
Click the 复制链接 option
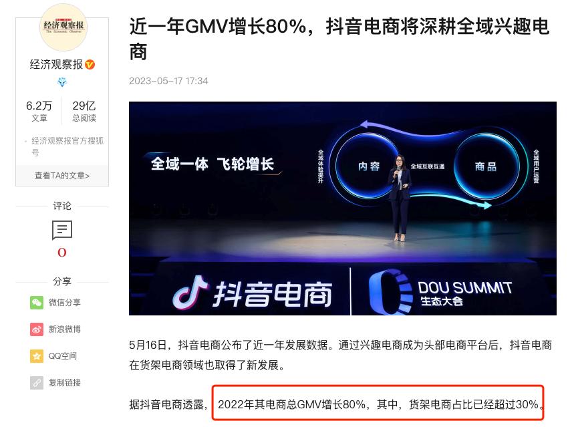65,383
